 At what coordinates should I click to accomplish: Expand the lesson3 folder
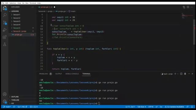[17, 21]
